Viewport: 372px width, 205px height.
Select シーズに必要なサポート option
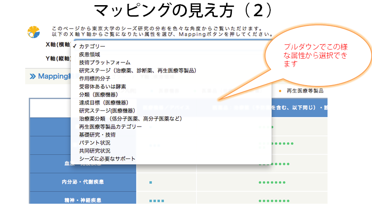coord(107,159)
